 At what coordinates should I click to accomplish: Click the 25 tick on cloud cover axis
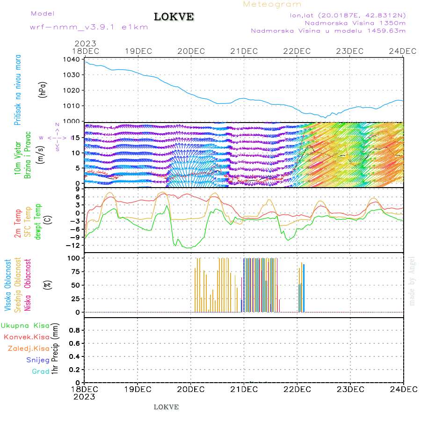76,298
